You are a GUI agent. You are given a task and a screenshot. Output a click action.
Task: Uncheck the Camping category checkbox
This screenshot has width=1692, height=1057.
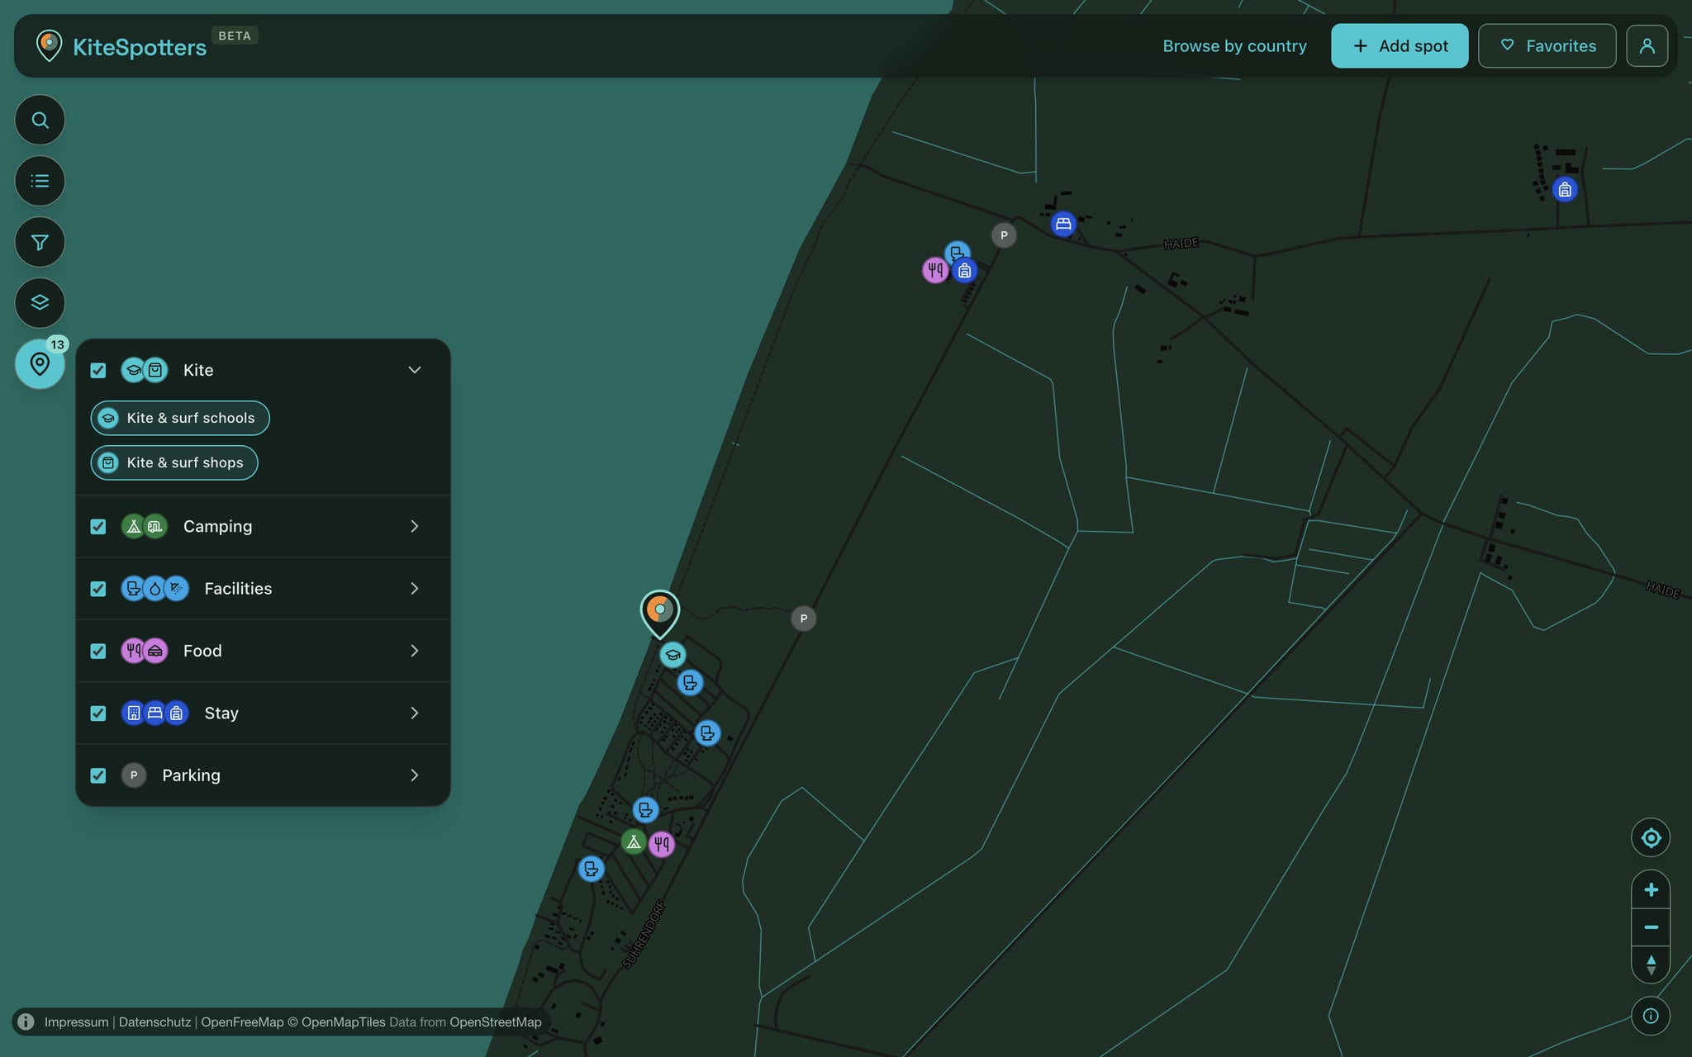pyautogui.click(x=98, y=526)
